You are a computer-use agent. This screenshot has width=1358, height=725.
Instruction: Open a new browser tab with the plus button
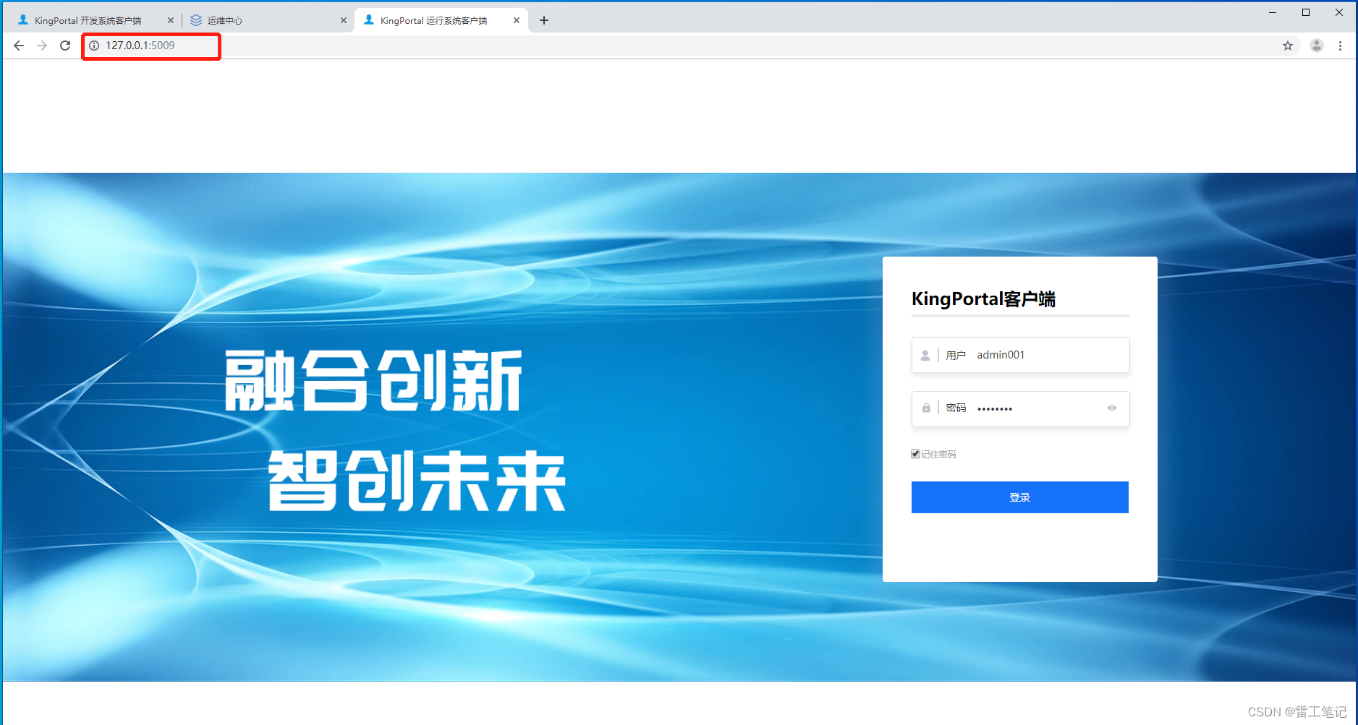544,20
